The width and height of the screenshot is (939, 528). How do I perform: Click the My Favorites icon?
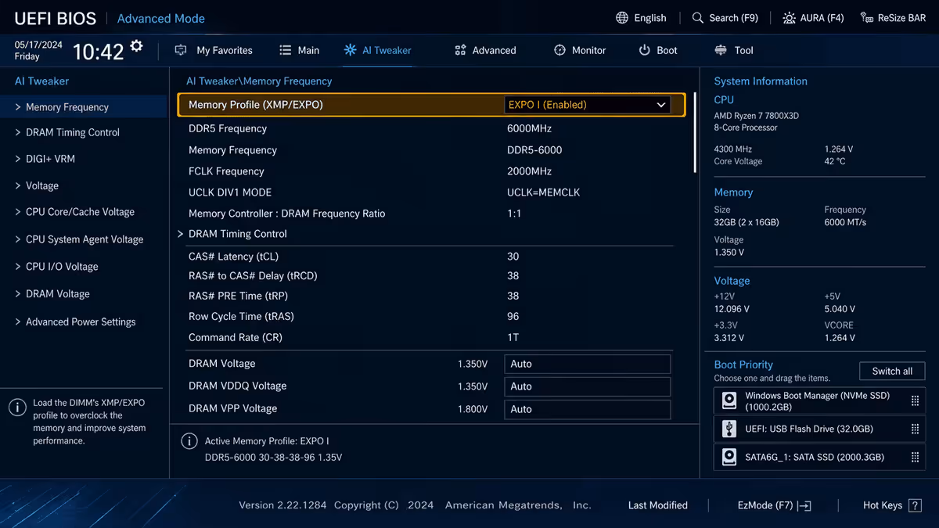tap(181, 50)
